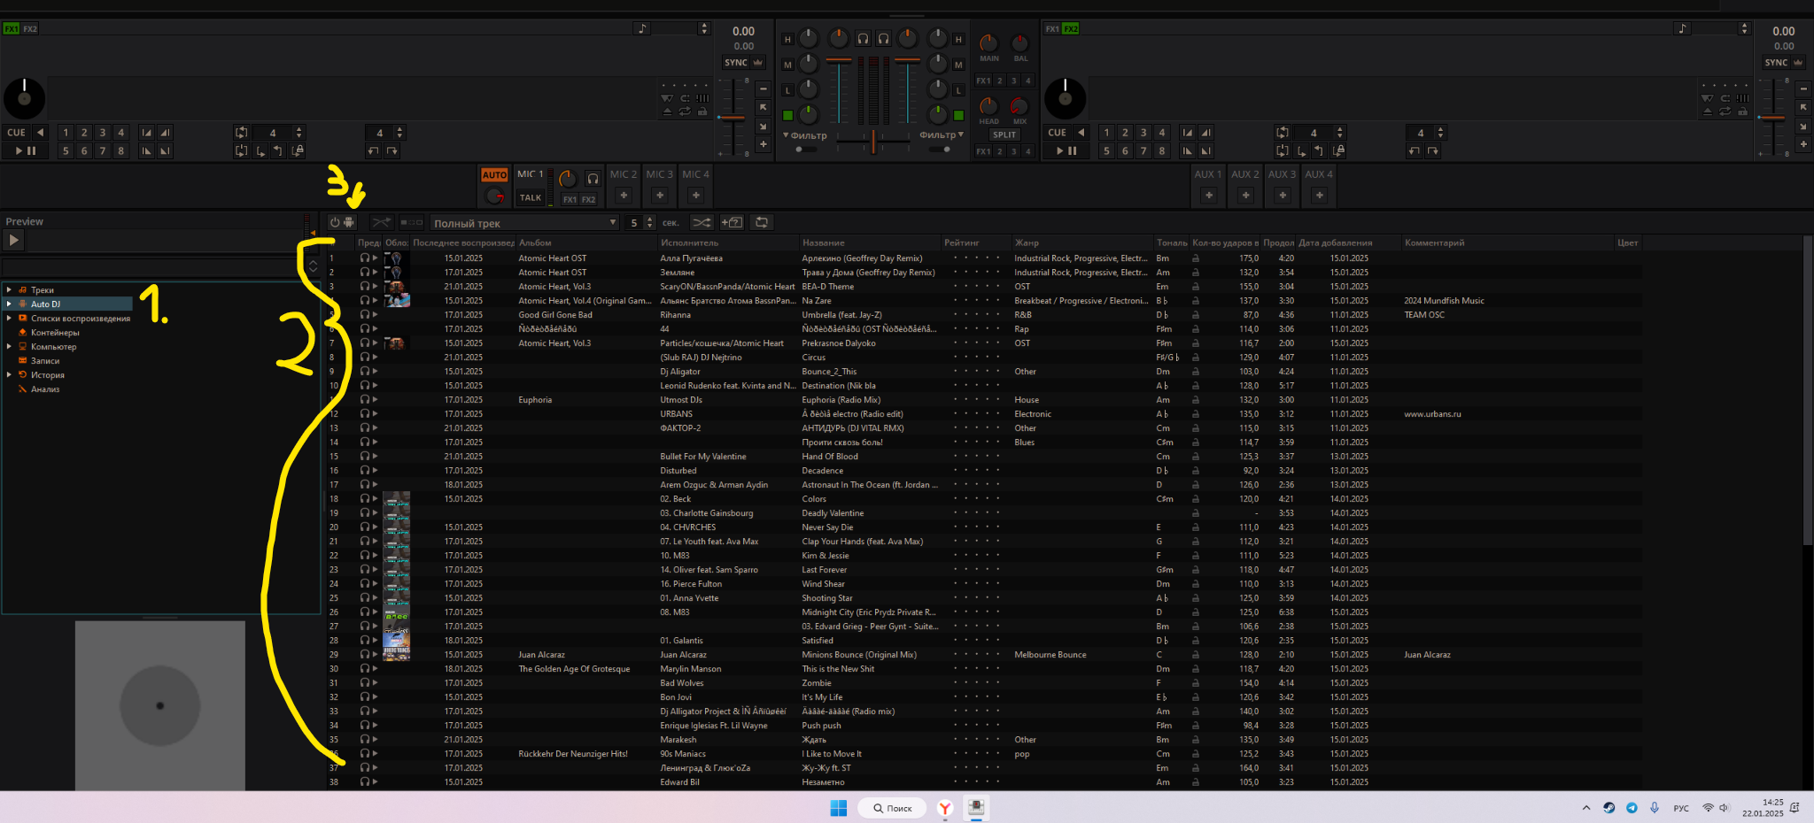Toggle the right channel mid EQ kill M
The width and height of the screenshot is (1814, 823).
click(x=958, y=65)
